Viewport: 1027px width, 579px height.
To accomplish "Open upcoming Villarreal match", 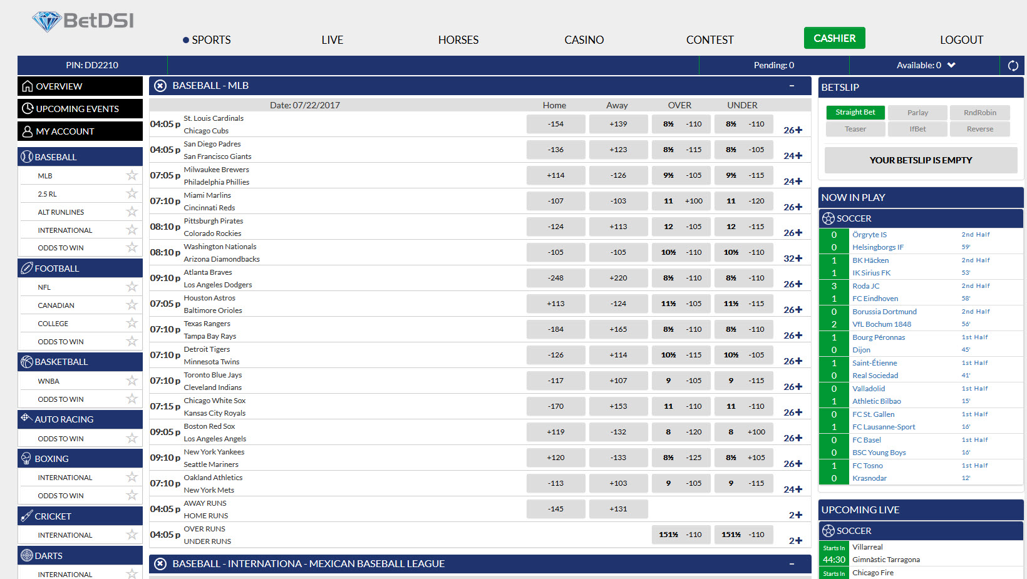I will [867, 547].
